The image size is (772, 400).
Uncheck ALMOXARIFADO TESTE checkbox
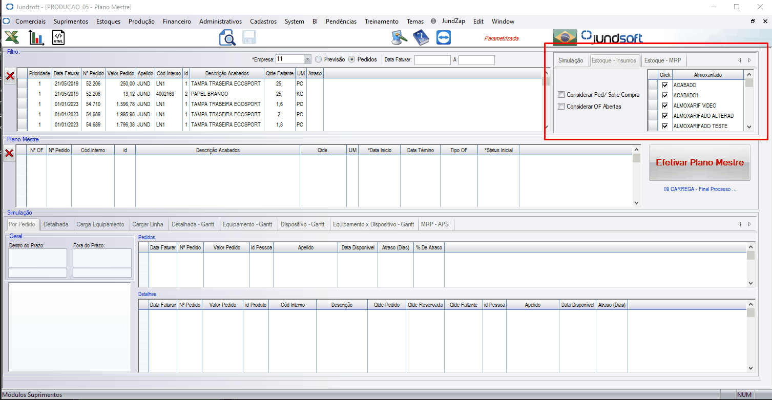pyautogui.click(x=665, y=126)
